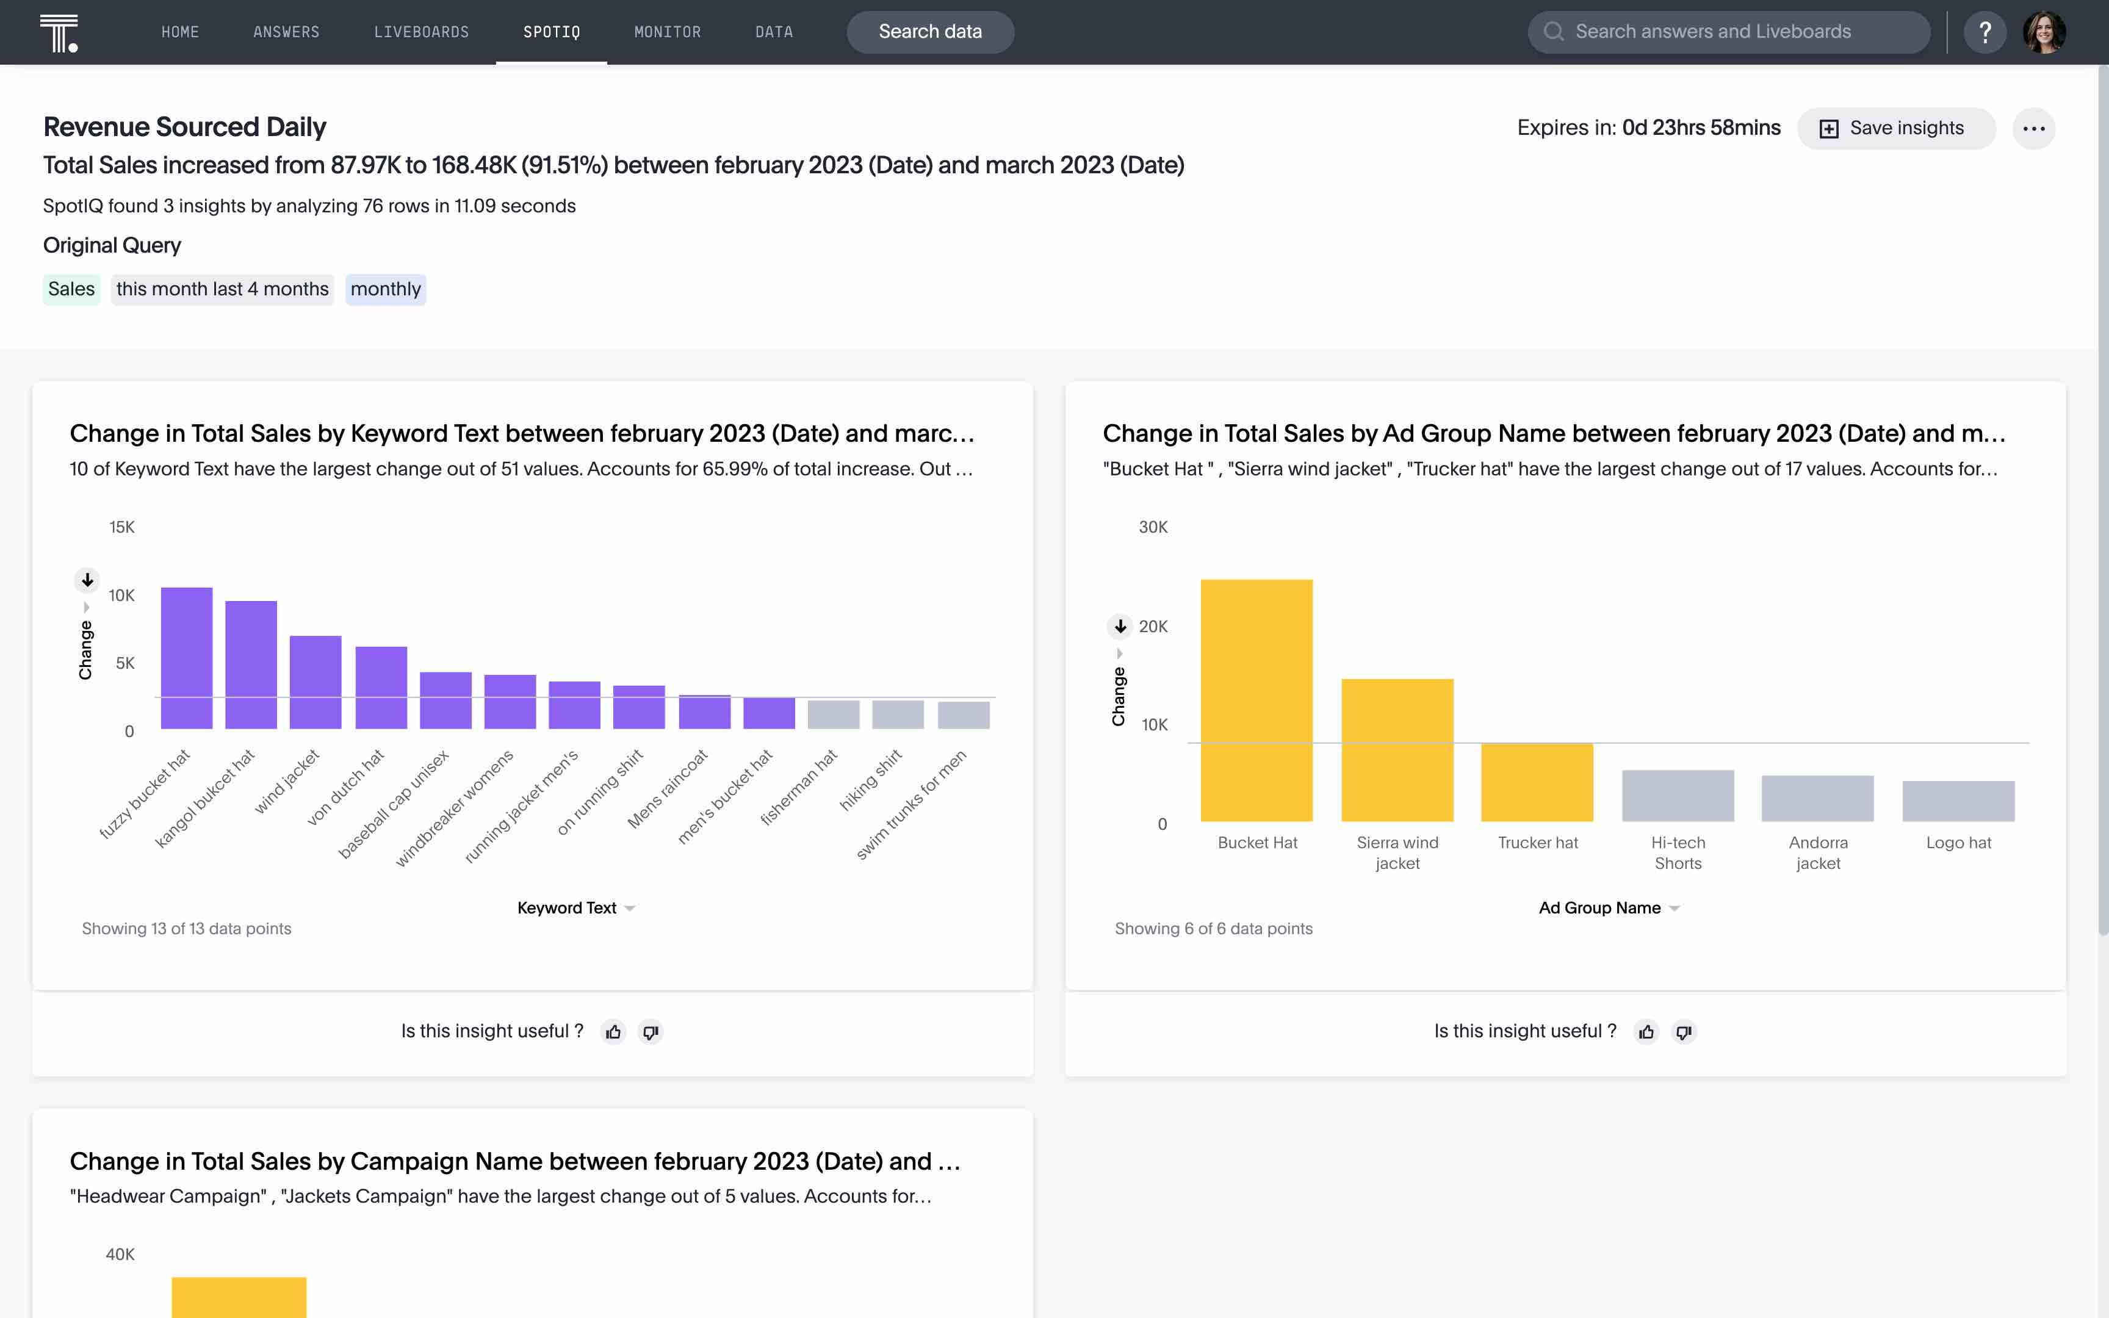Image resolution: width=2109 pixels, height=1318 pixels.
Task: Go to the Home tab
Action: tap(181, 32)
